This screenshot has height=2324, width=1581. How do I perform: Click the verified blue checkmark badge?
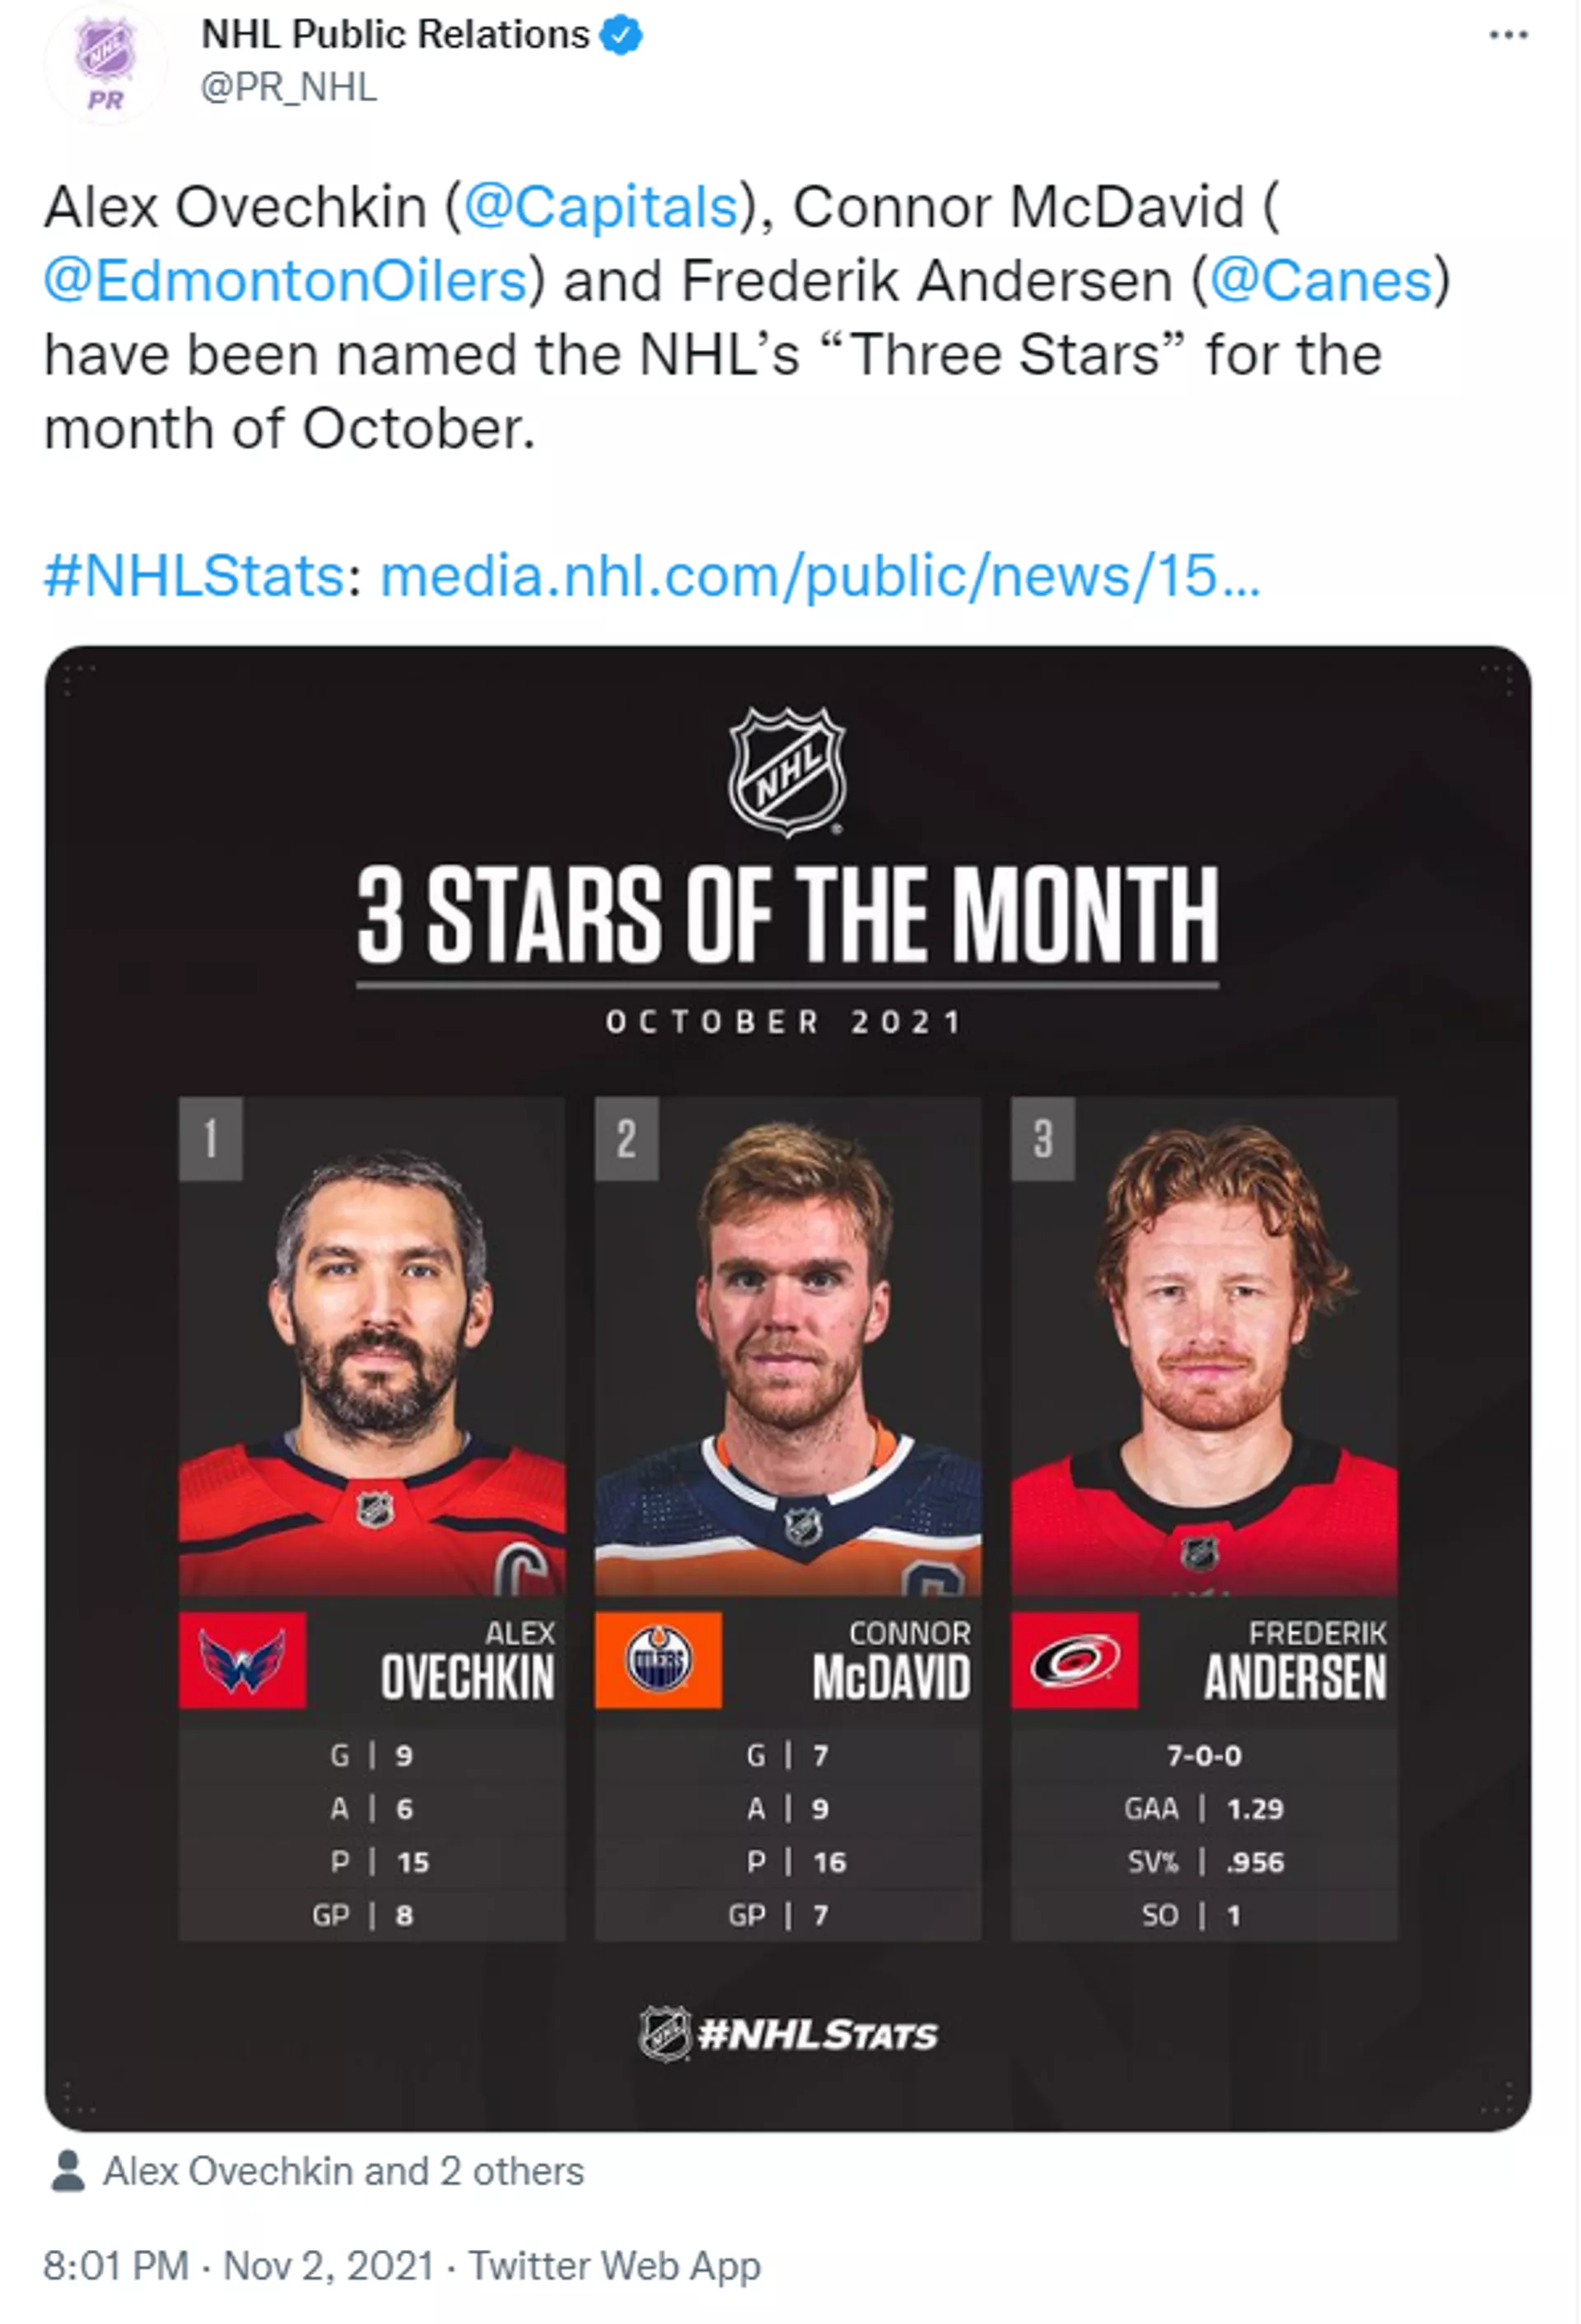pos(621,33)
